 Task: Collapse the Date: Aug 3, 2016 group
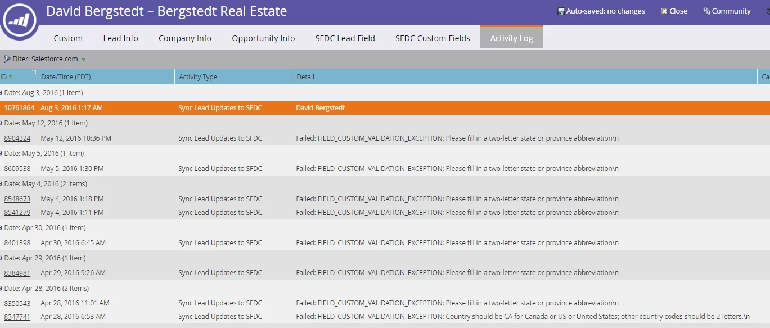point(1,93)
